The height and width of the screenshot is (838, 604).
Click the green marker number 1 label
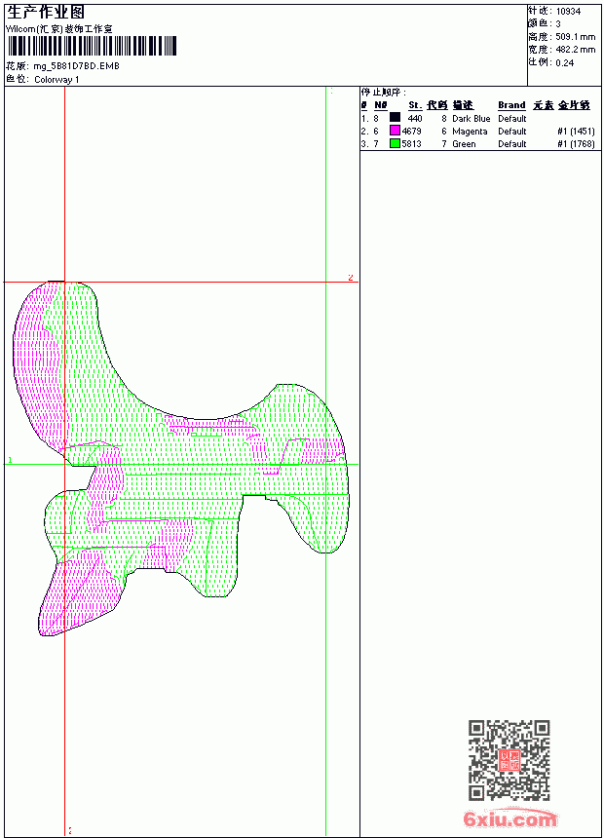click(10, 460)
